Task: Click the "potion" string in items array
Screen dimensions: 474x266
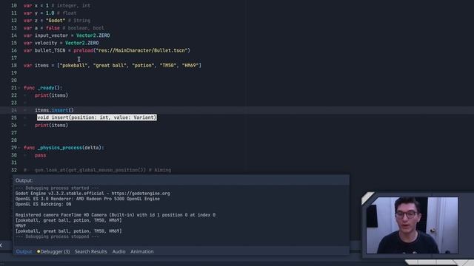Action: pos(143,65)
